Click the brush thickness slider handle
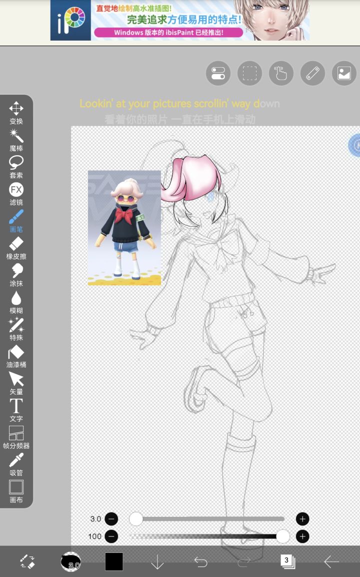The image size is (360, 577). coord(136,519)
